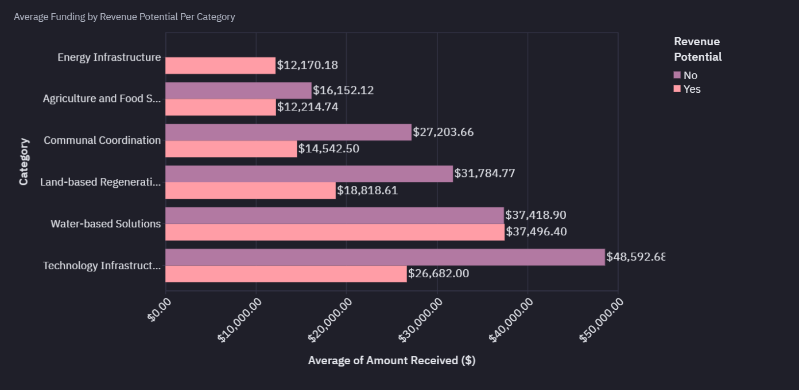Screen dimensions: 799x390
Task: Select the Energy Infrastructure 'Yes' bar
Action: pos(220,65)
